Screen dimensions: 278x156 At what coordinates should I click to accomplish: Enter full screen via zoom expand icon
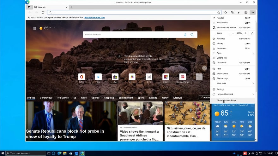point(252,33)
